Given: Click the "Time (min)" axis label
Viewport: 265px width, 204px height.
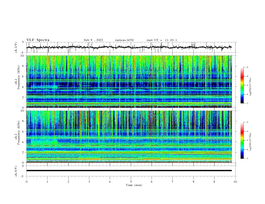Looking at the screenshot, I should (x=134, y=185).
